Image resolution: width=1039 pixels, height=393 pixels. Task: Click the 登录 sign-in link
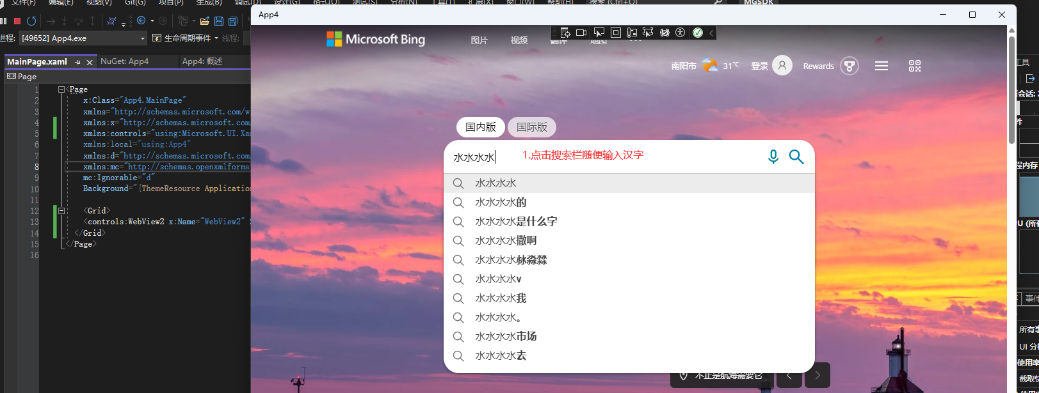[759, 66]
